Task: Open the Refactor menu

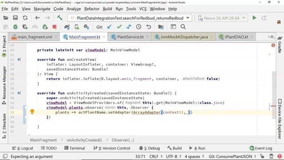Action: tap(92, 9)
